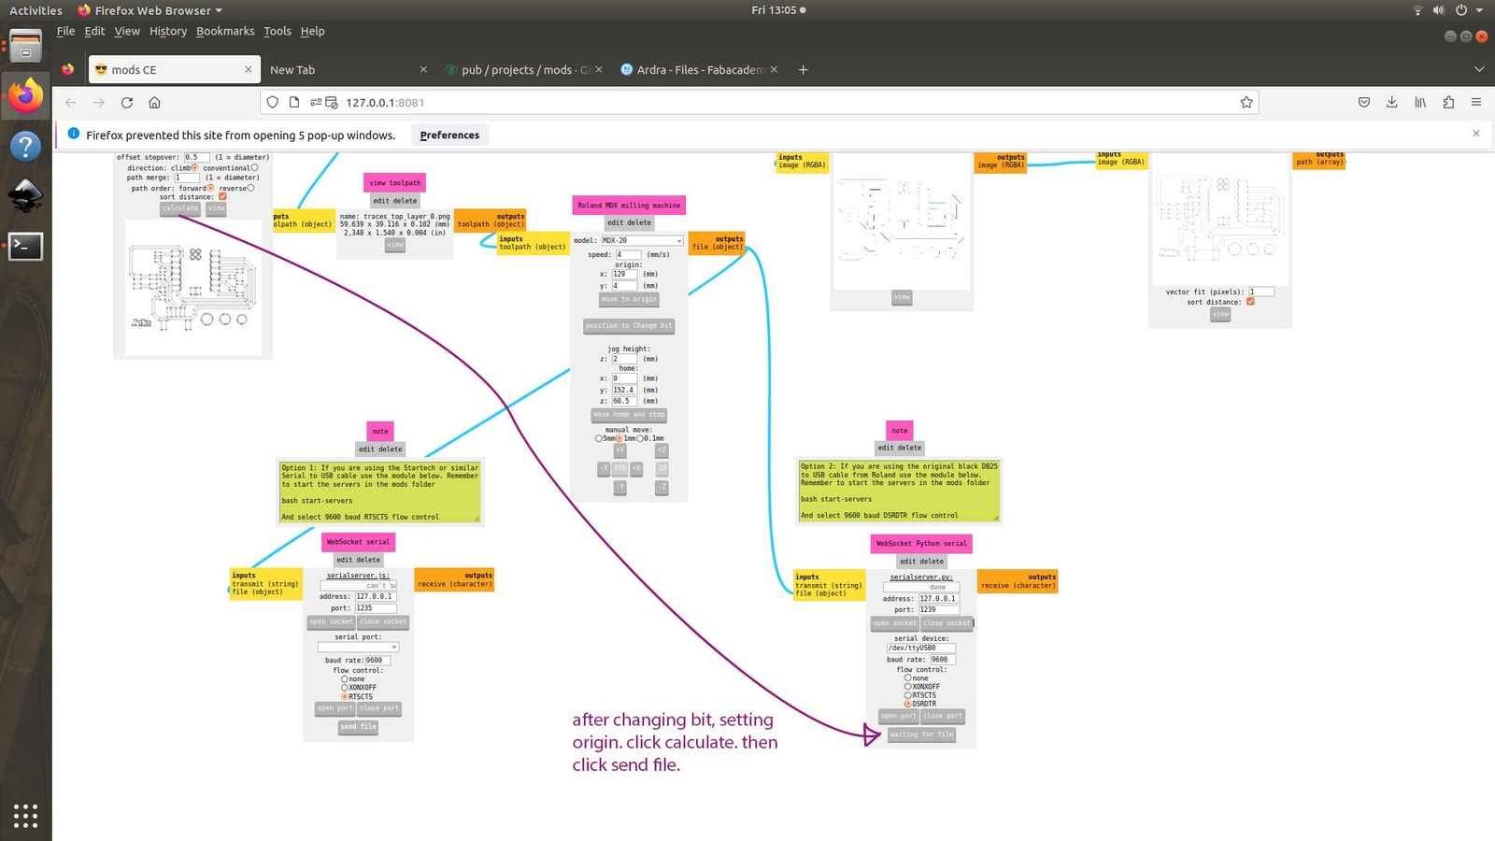Dismiss the pop-up blocked notification bar
The width and height of the screenshot is (1495, 841).
[1476, 134]
